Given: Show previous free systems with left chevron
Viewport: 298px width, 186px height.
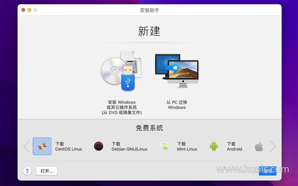Looking at the screenshot, I should coord(26,146).
